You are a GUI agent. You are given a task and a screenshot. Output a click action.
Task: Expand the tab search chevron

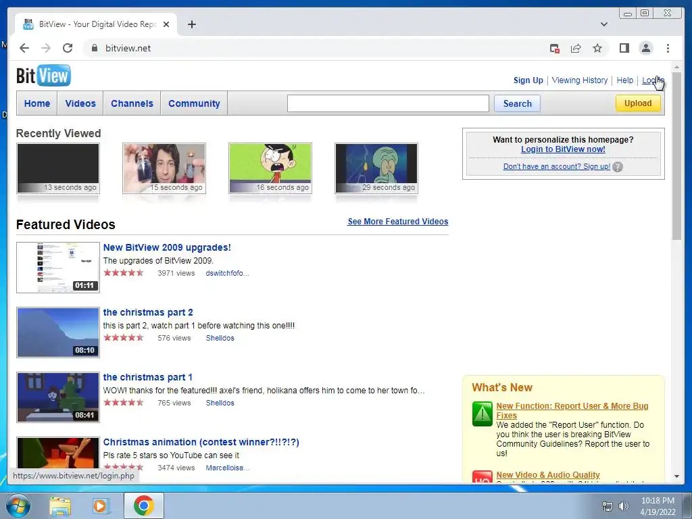click(603, 24)
